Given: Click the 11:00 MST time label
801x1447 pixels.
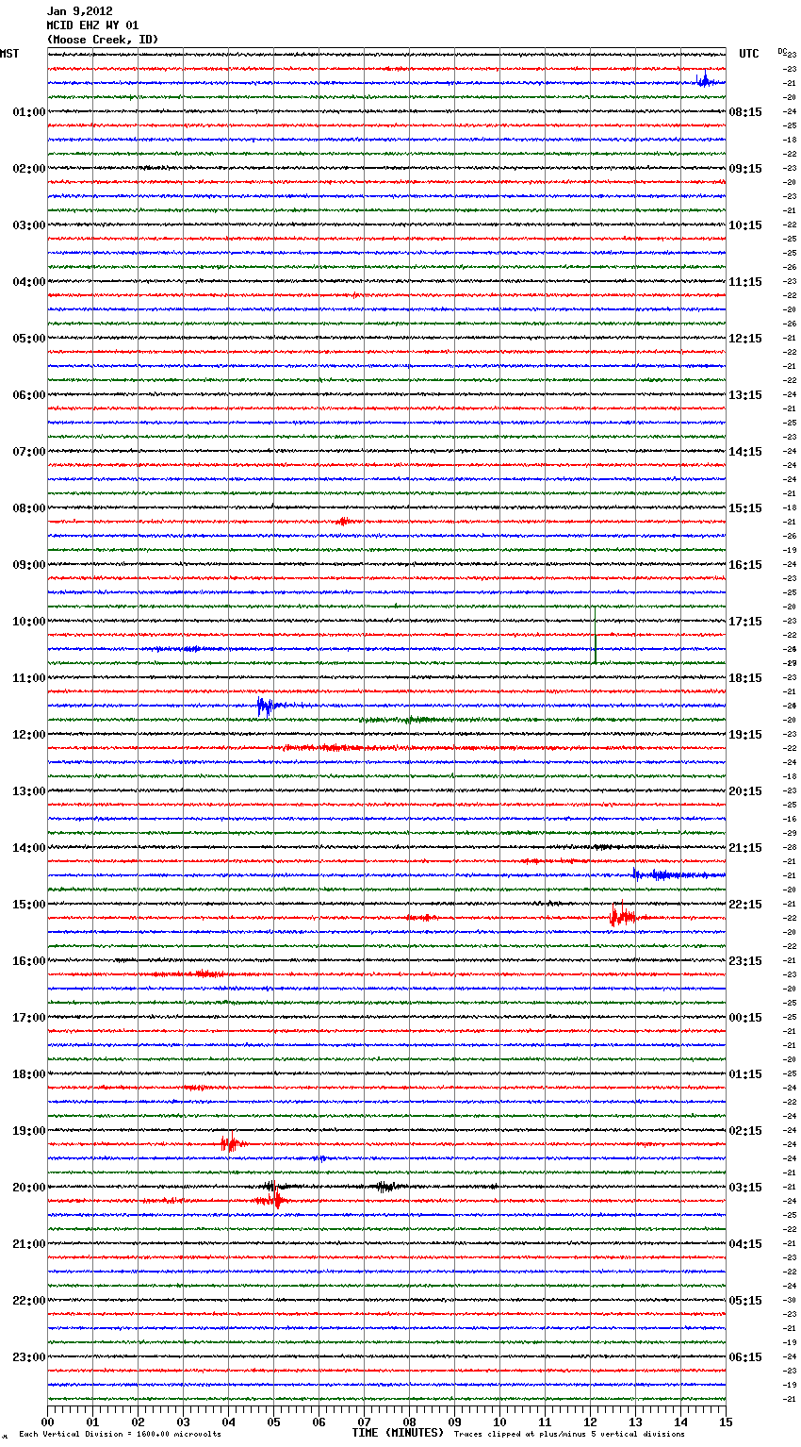Looking at the screenshot, I should point(29,678).
